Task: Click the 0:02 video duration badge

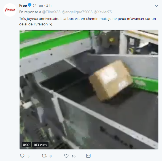Action: 26,145
